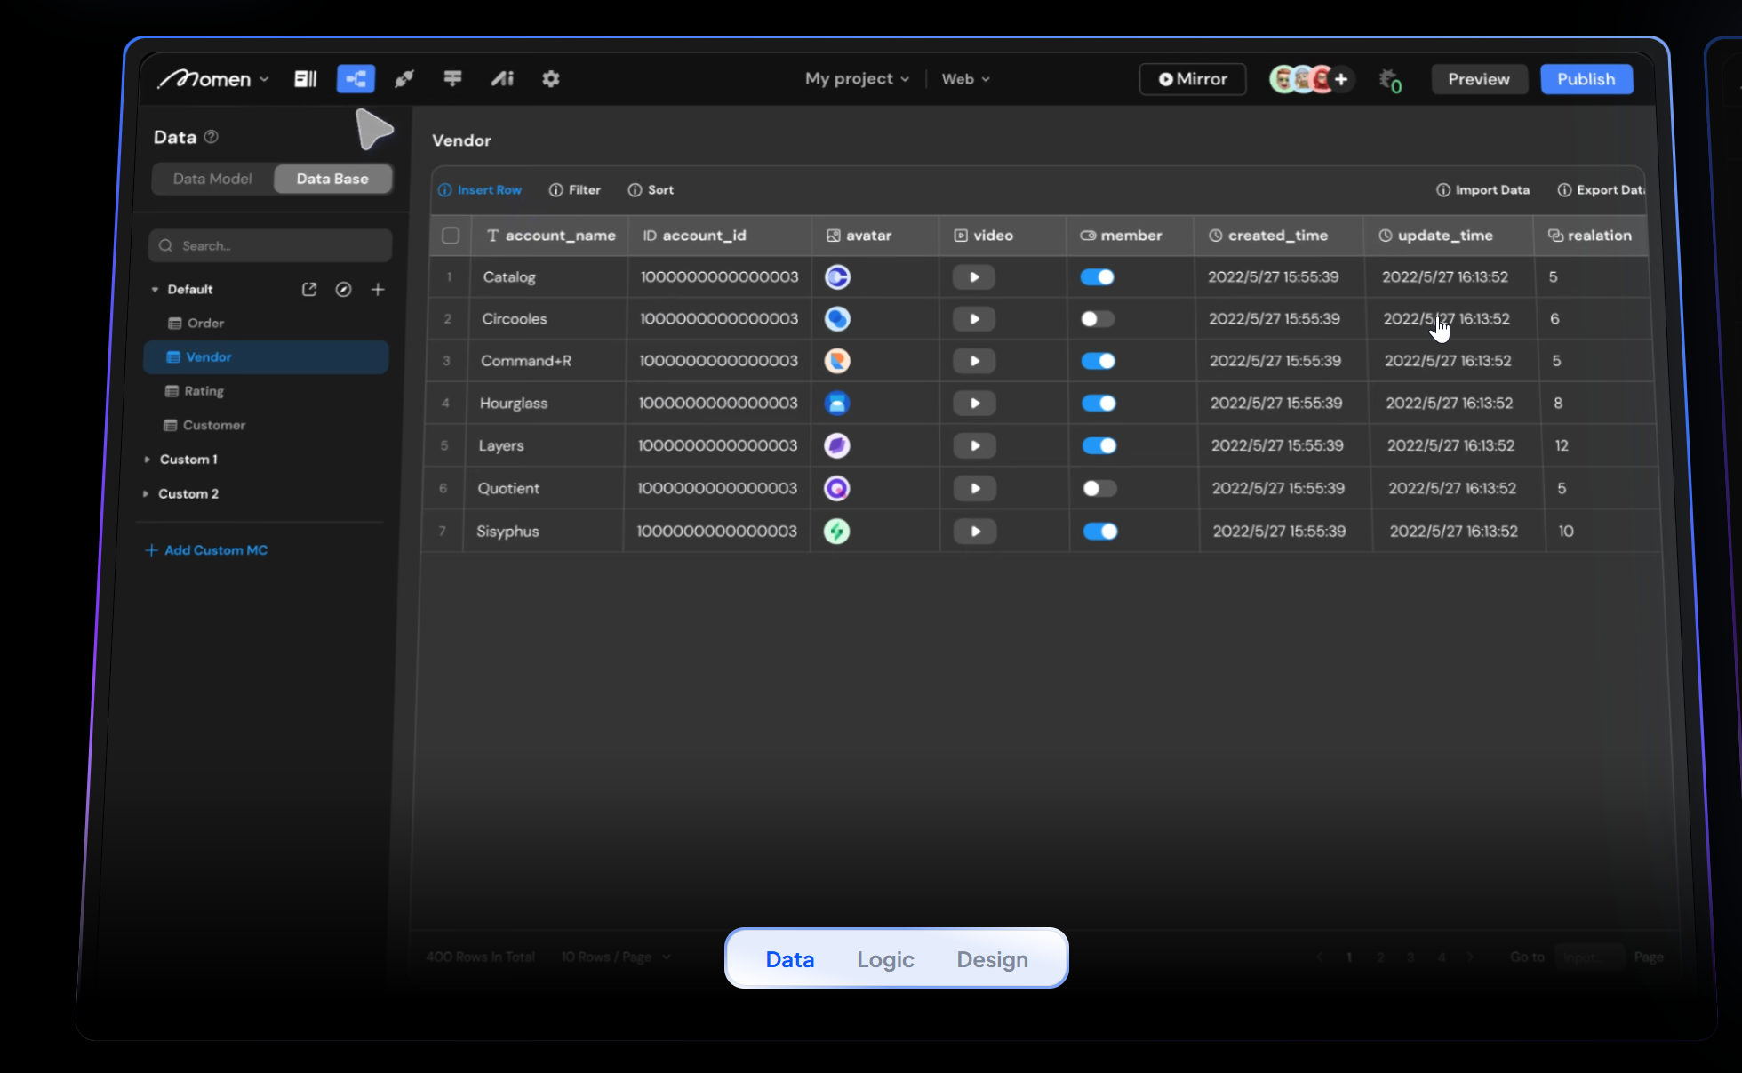
Task: Click the Momen logo
Action: [x=204, y=79]
